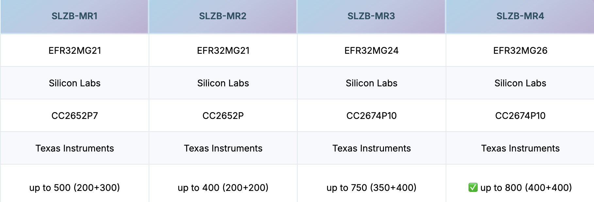Select Texas Instruments under the SLZB-MR2 header
This screenshot has height=202, width=594.
223,148
